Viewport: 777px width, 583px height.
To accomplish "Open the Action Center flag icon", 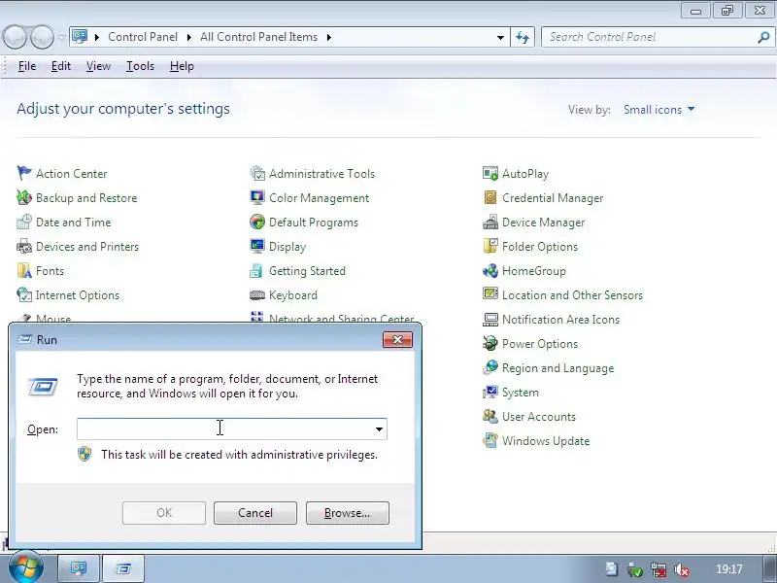I will pyautogui.click(x=23, y=173).
